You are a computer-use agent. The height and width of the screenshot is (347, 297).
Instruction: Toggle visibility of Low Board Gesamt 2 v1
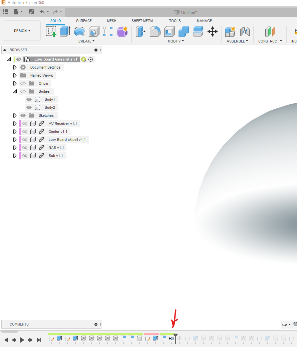[x=19, y=59]
